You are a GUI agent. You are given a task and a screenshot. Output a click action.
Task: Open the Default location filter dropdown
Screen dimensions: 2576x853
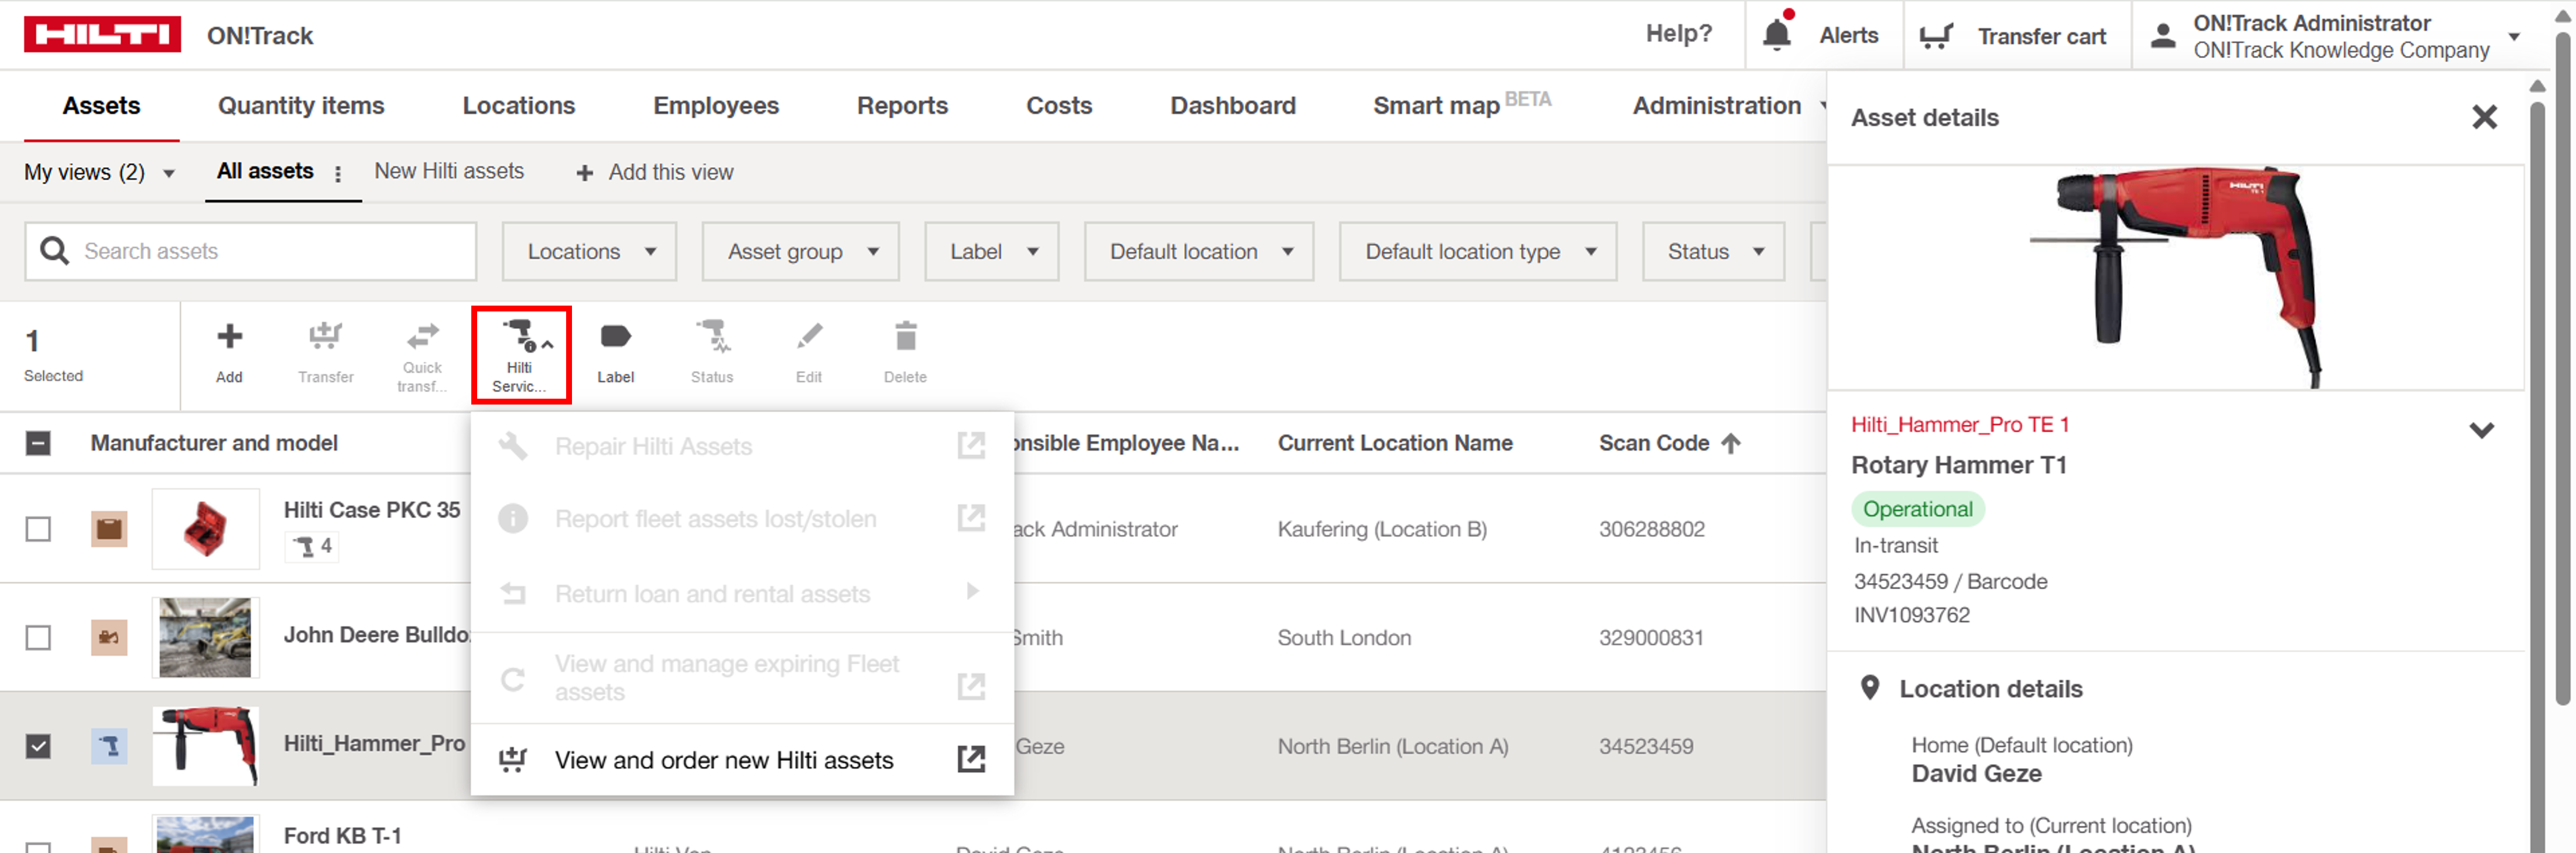(x=1198, y=251)
